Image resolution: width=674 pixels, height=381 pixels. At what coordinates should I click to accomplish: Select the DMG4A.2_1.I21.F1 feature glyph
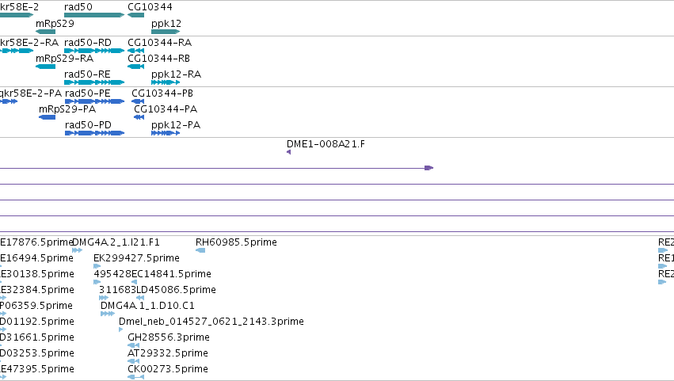click(x=77, y=250)
